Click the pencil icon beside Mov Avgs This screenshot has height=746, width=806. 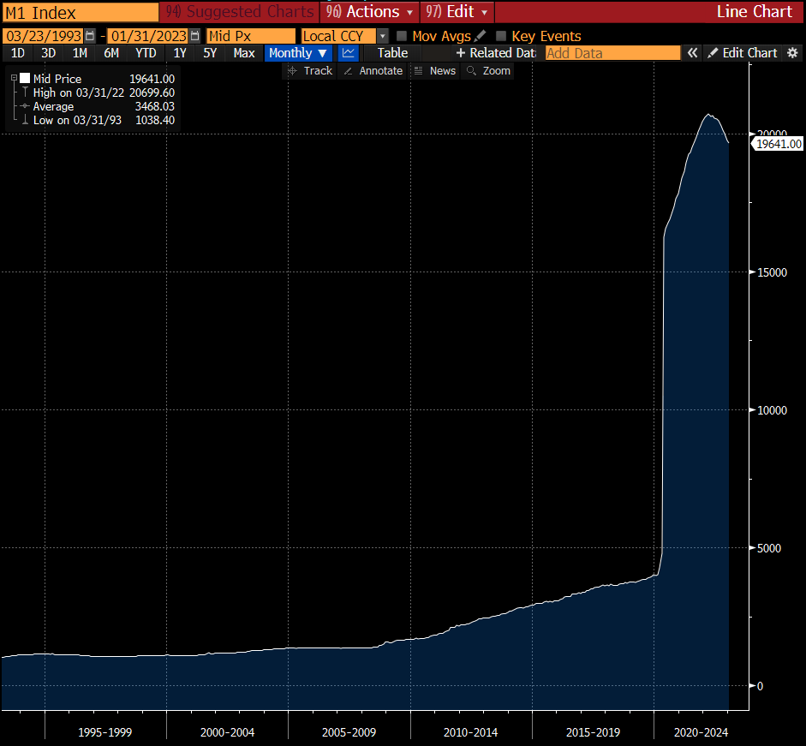[x=480, y=36]
